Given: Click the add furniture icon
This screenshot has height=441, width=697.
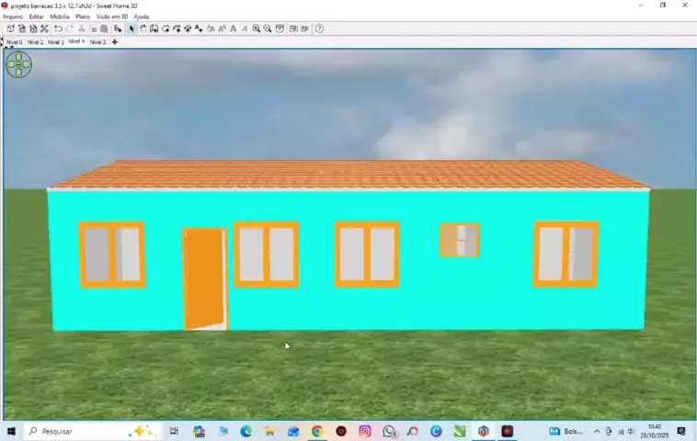Looking at the screenshot, I should [118, 28].
